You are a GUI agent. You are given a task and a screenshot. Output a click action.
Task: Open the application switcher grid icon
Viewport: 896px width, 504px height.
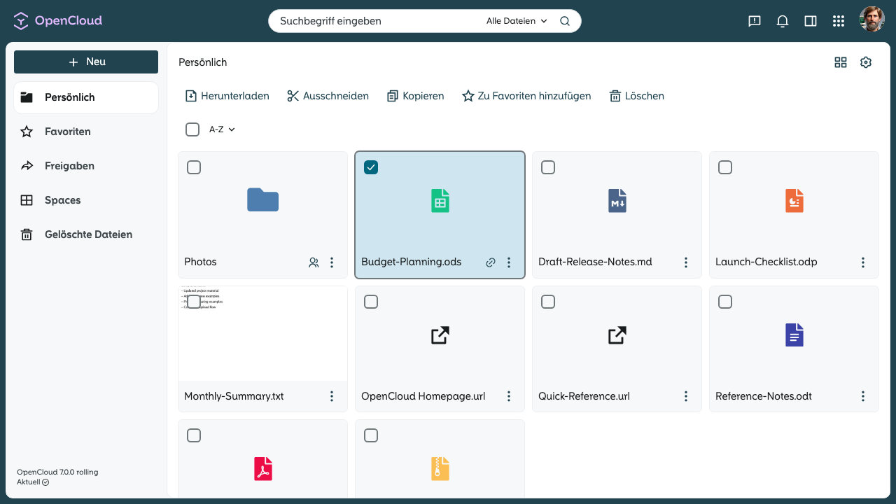pos(839,21)
